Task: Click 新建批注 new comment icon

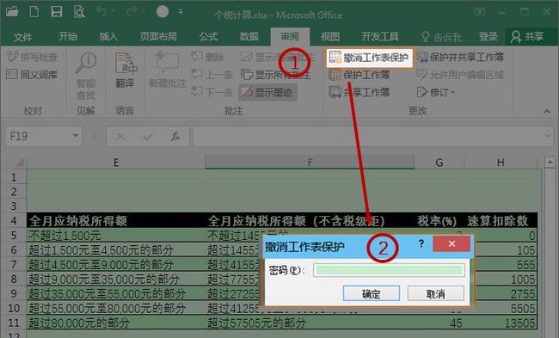Action: tap(168, 70)
